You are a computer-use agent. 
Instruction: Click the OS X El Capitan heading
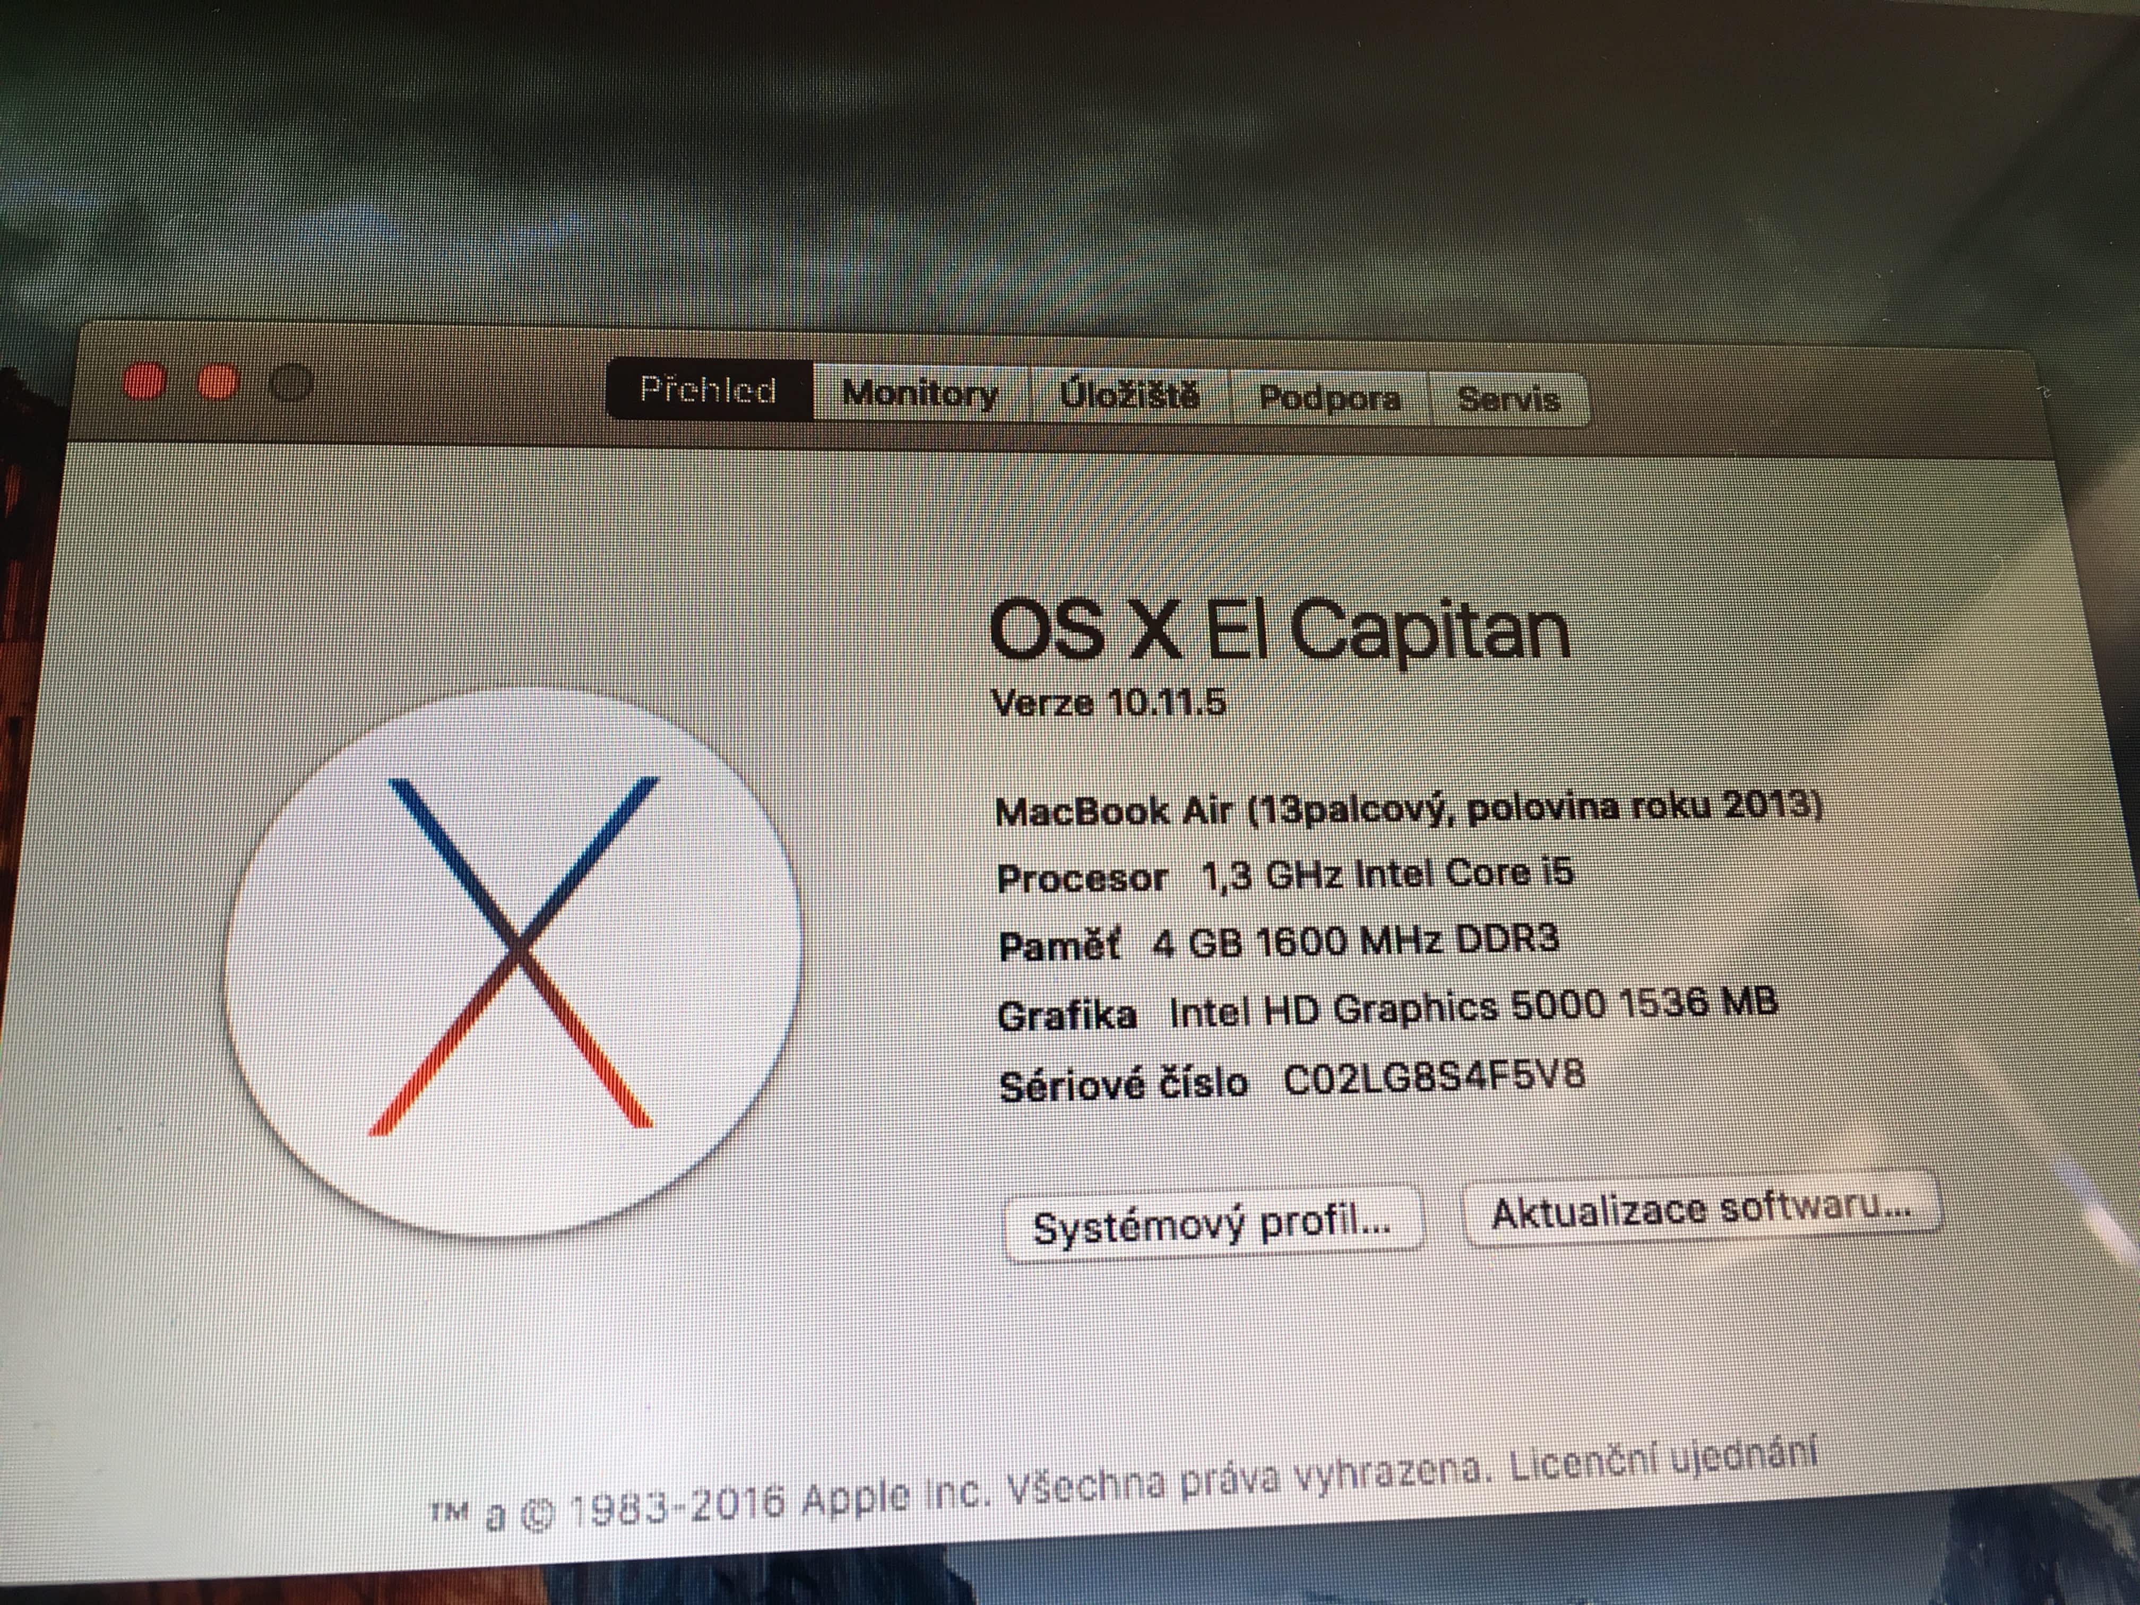click(1279, 630)
